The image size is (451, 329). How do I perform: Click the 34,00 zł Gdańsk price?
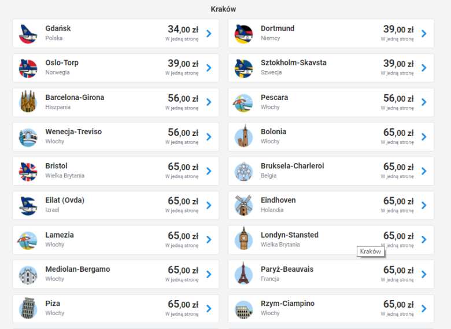[183, 29]
